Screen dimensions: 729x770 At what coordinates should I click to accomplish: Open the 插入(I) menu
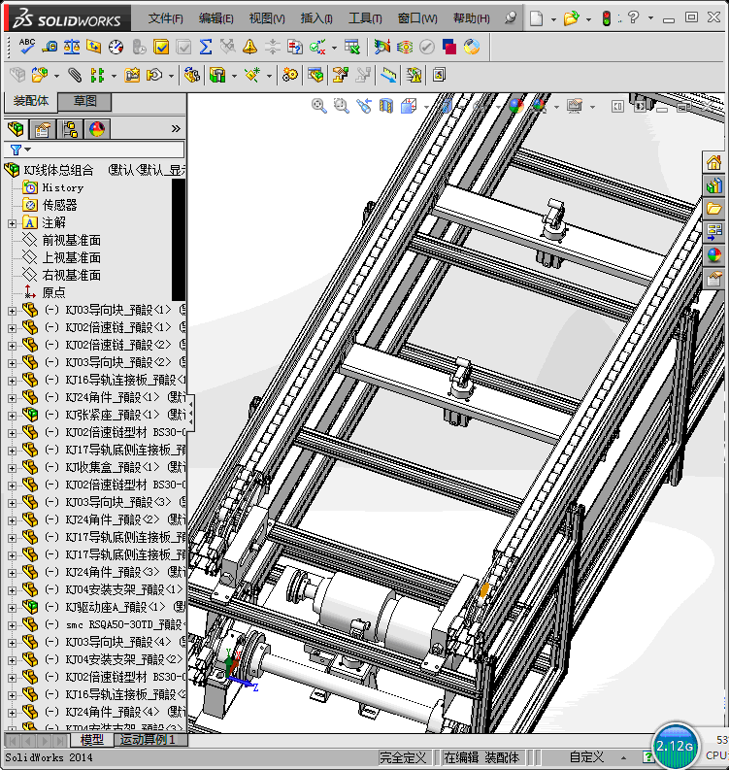(316, 18)
